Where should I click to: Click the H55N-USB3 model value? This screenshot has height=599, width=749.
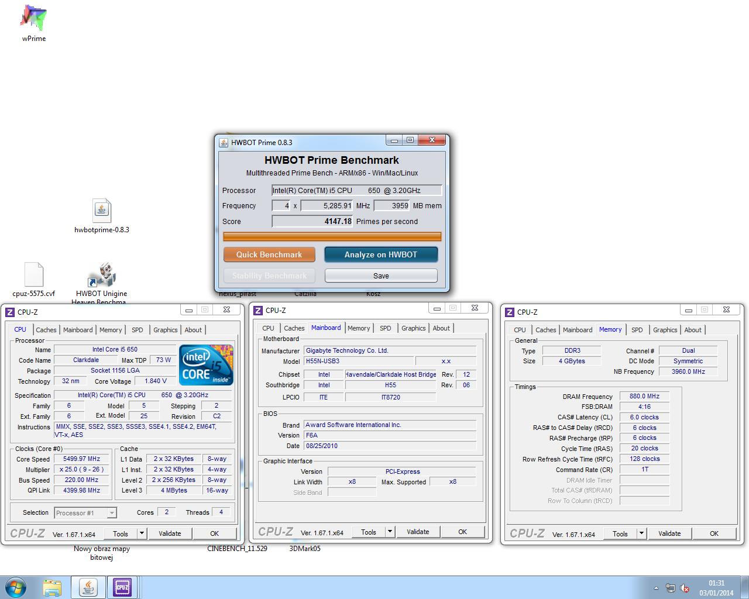point(359,361)
